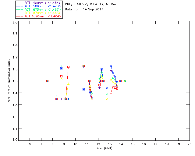The width and height of the screenshot is (195, 156).
Task: Click the 1.6 tick label on y-axis
Action: tap(15, 69)
